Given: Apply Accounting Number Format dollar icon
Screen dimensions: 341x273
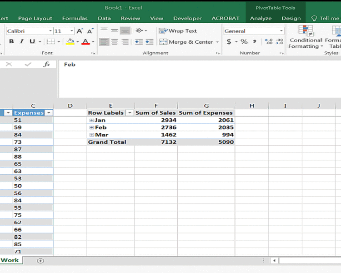Looking at the screenshot, I should [229, 42].
